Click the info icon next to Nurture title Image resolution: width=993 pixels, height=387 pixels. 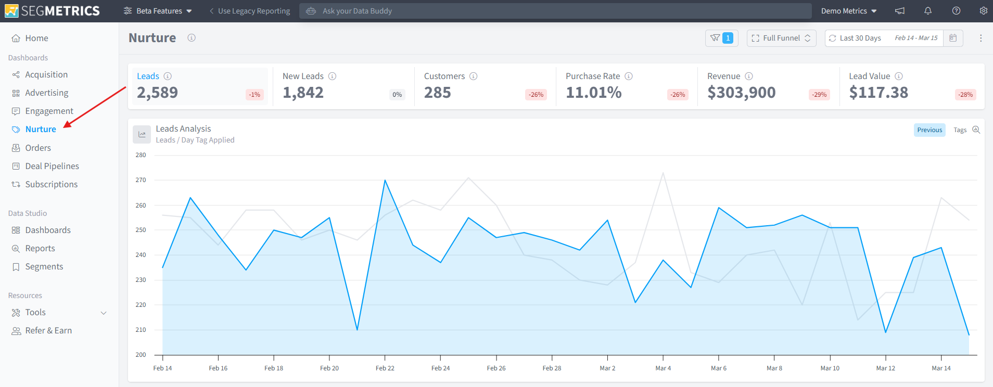tap(192, 38)
